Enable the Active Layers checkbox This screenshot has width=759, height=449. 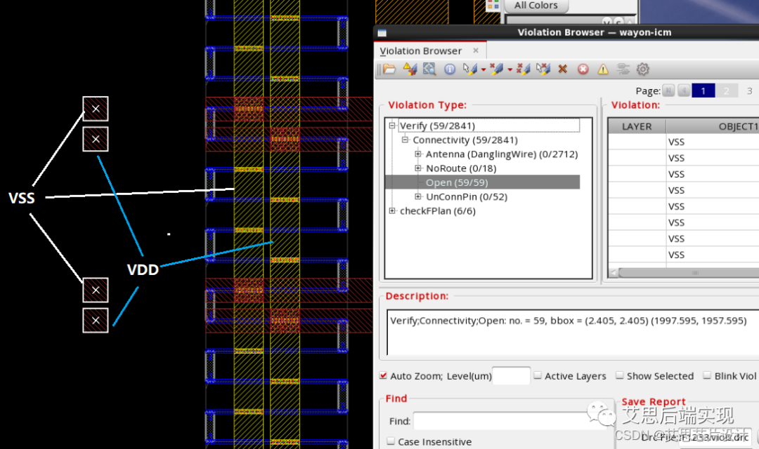(538, 376)
